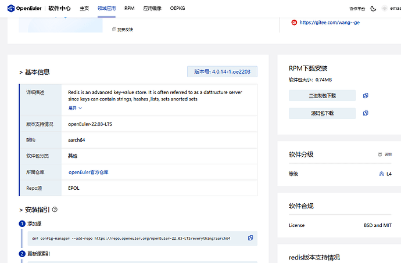Copy the dnf config-manager command
Image resolution: width=401 pixels, height=263 pixels.
250,238
